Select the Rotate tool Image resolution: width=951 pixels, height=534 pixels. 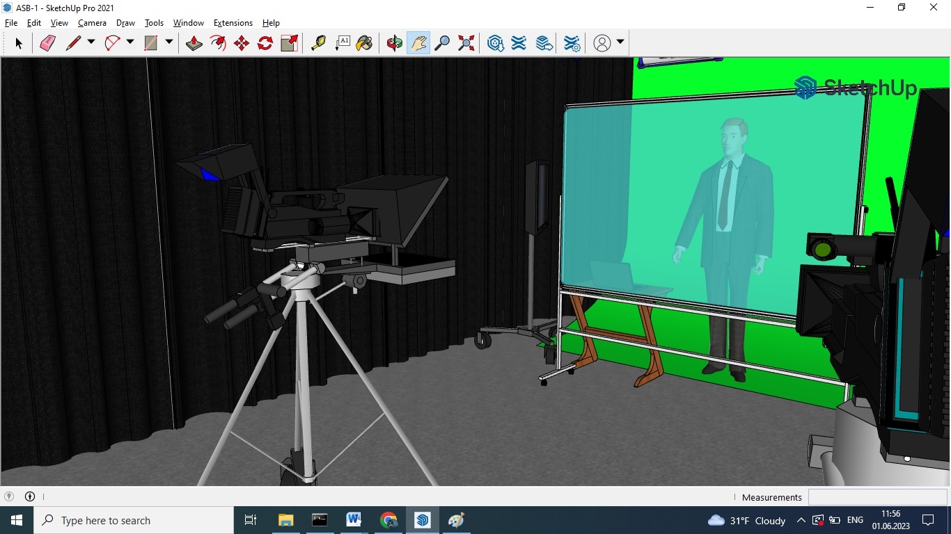tap(265, 43)
